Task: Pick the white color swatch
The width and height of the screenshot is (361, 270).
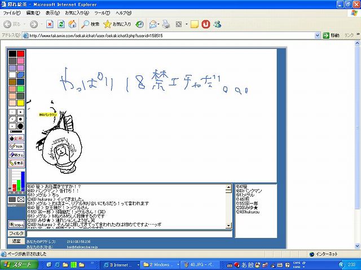Action: pos(12,75)
